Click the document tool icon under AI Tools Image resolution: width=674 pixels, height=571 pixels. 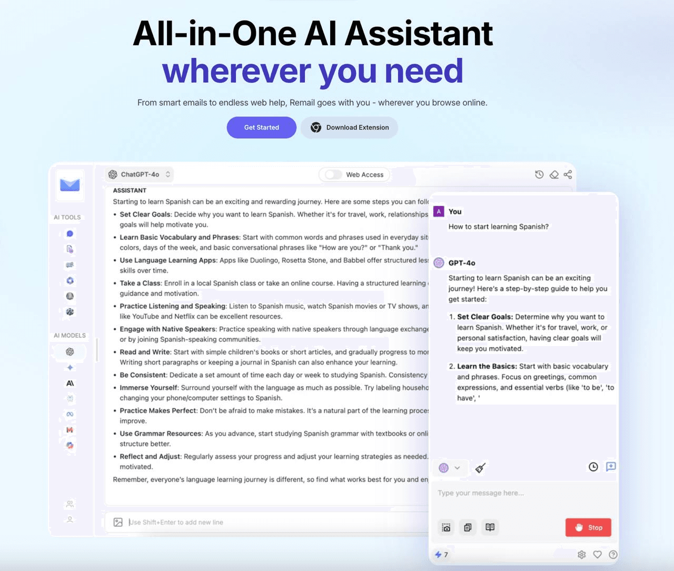coord(70,249)
